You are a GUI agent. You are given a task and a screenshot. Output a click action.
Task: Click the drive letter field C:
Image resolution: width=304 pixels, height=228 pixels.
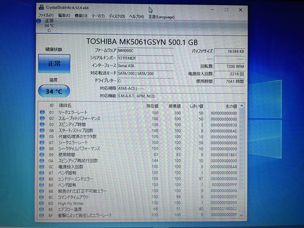tap(146, 81)
